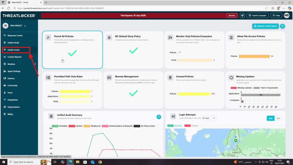Expand the Modules submenu arrow
The height and width of the screenshot is (165, 293).
click(35, 64)
